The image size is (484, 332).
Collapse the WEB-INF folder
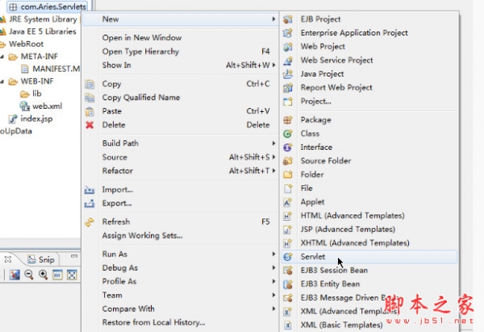pyautogui.click(x=2, y=81)
